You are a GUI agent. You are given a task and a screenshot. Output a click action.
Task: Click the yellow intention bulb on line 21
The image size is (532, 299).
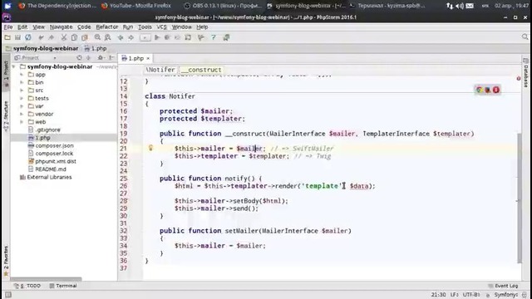coord(150,148)
